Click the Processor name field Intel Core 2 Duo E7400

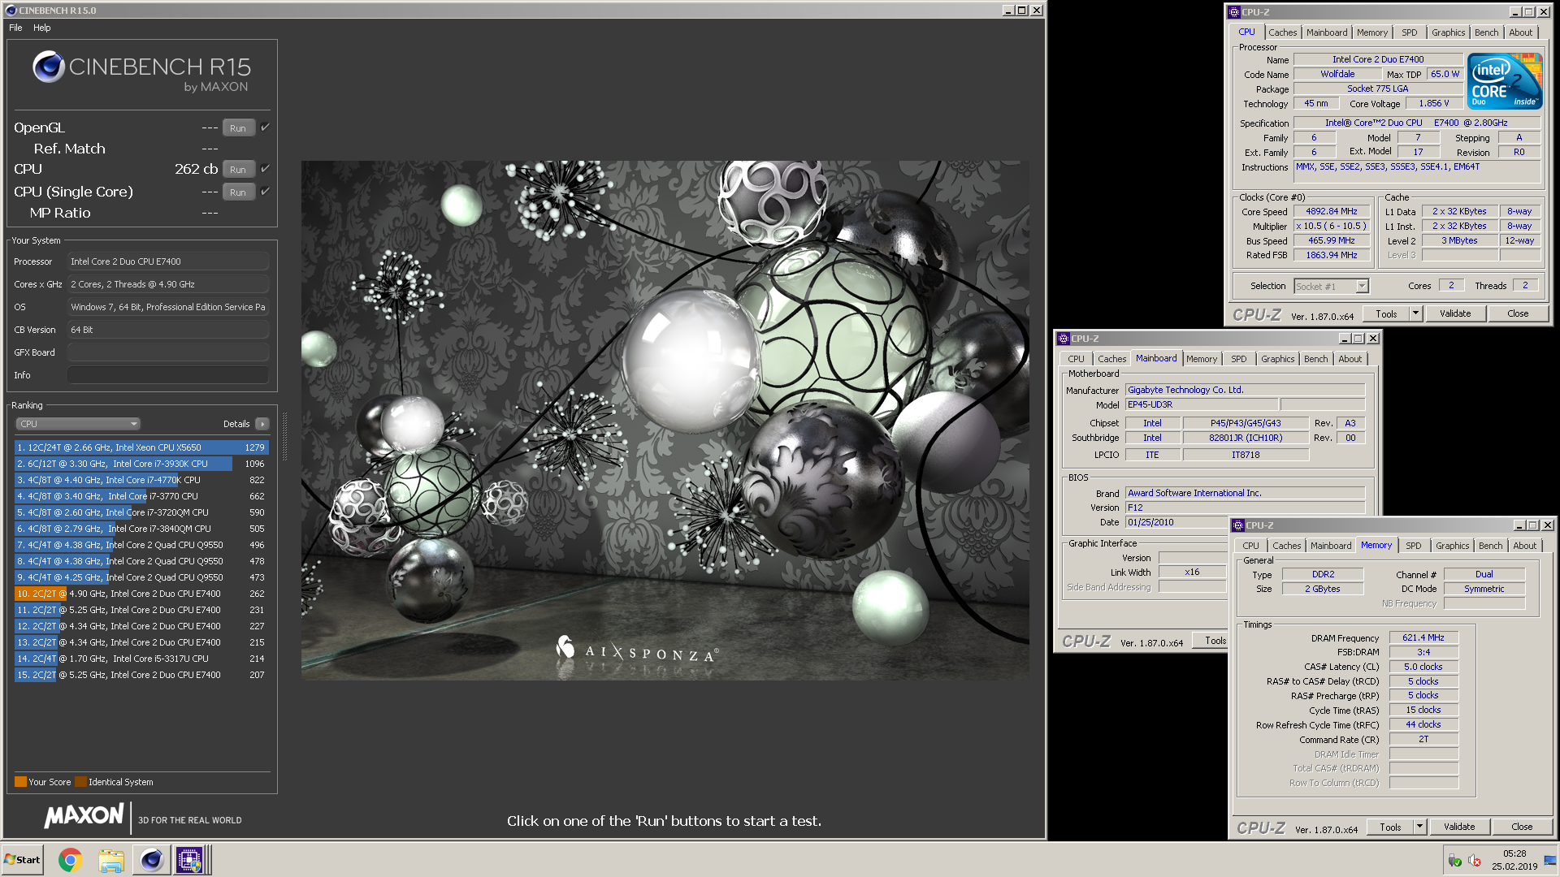point(1378,59)
